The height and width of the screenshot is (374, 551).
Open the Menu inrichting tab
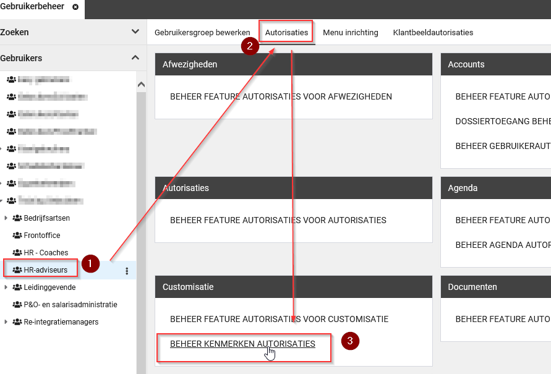350,32
